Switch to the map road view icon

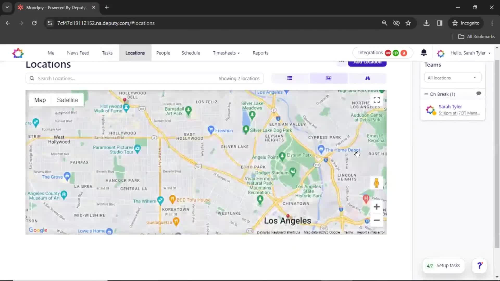tap(367, 78)
